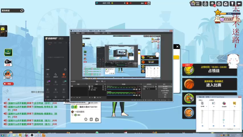Viewport: 243px width, 137px height.
Task: Move selected source down in OBS
Action: [100, 97]
